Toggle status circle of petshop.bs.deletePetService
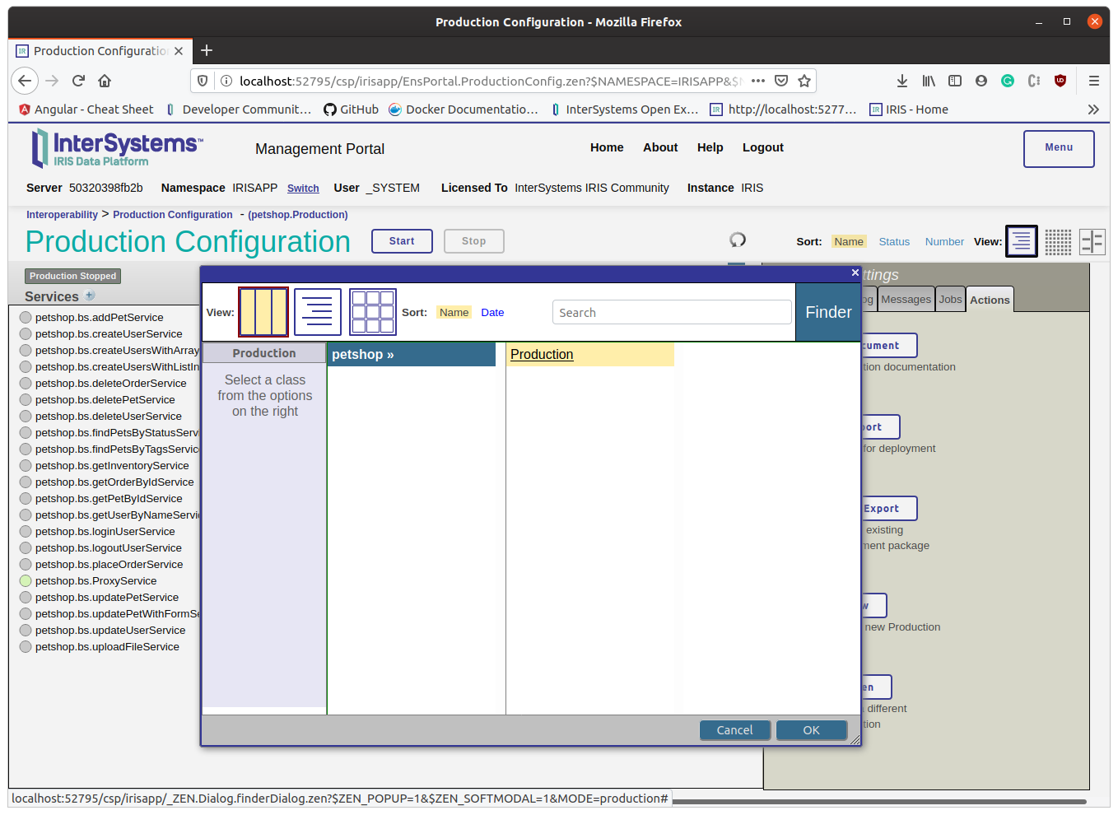 click(x=26, y=399)
